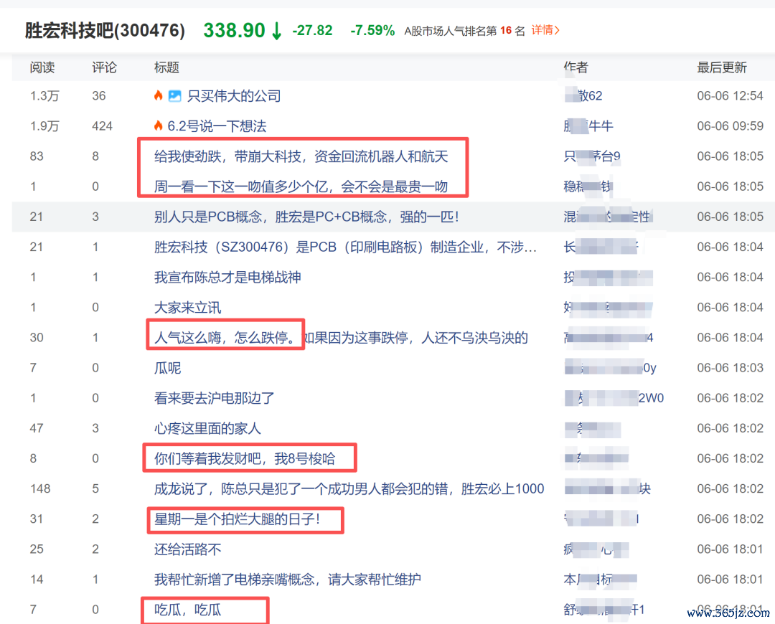775x624 pixels.
Task: Click the read count 47
Action: pos(37,428)
